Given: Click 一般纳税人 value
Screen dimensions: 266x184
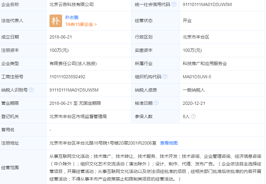Looking at the screenshot, I should (194, 90).
